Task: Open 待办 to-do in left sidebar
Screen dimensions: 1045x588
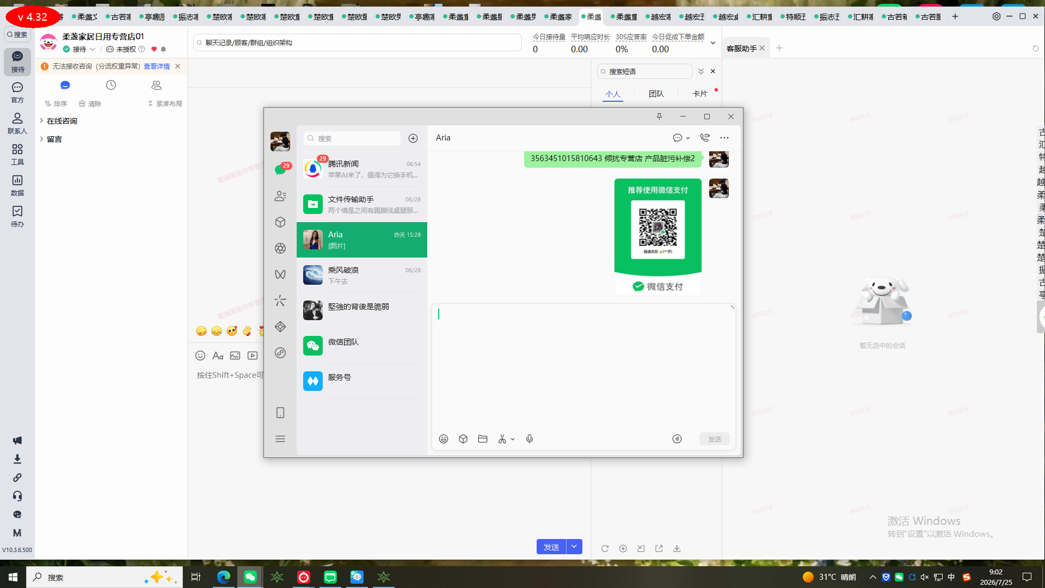Action: pos(17,217)
